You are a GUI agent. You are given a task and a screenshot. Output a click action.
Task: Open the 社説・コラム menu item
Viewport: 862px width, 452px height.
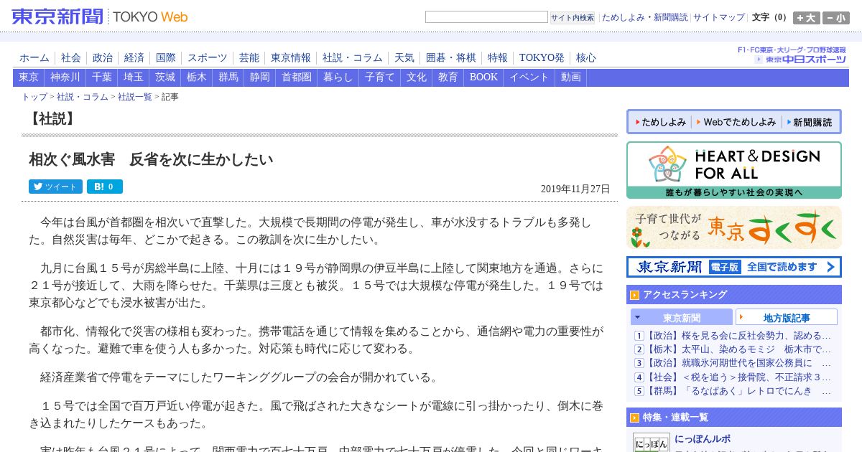(353, 57)
